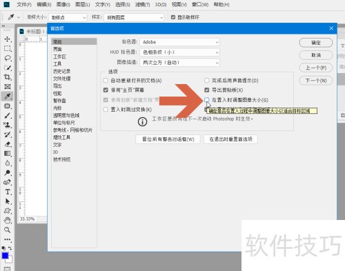This screenshot has height=271, width=345.
Task: Open the 编辑(E) menu
Action: [x=44, y=5]
